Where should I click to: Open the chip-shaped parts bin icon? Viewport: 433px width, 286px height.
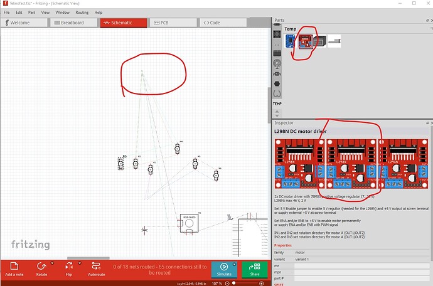point(277,53)
